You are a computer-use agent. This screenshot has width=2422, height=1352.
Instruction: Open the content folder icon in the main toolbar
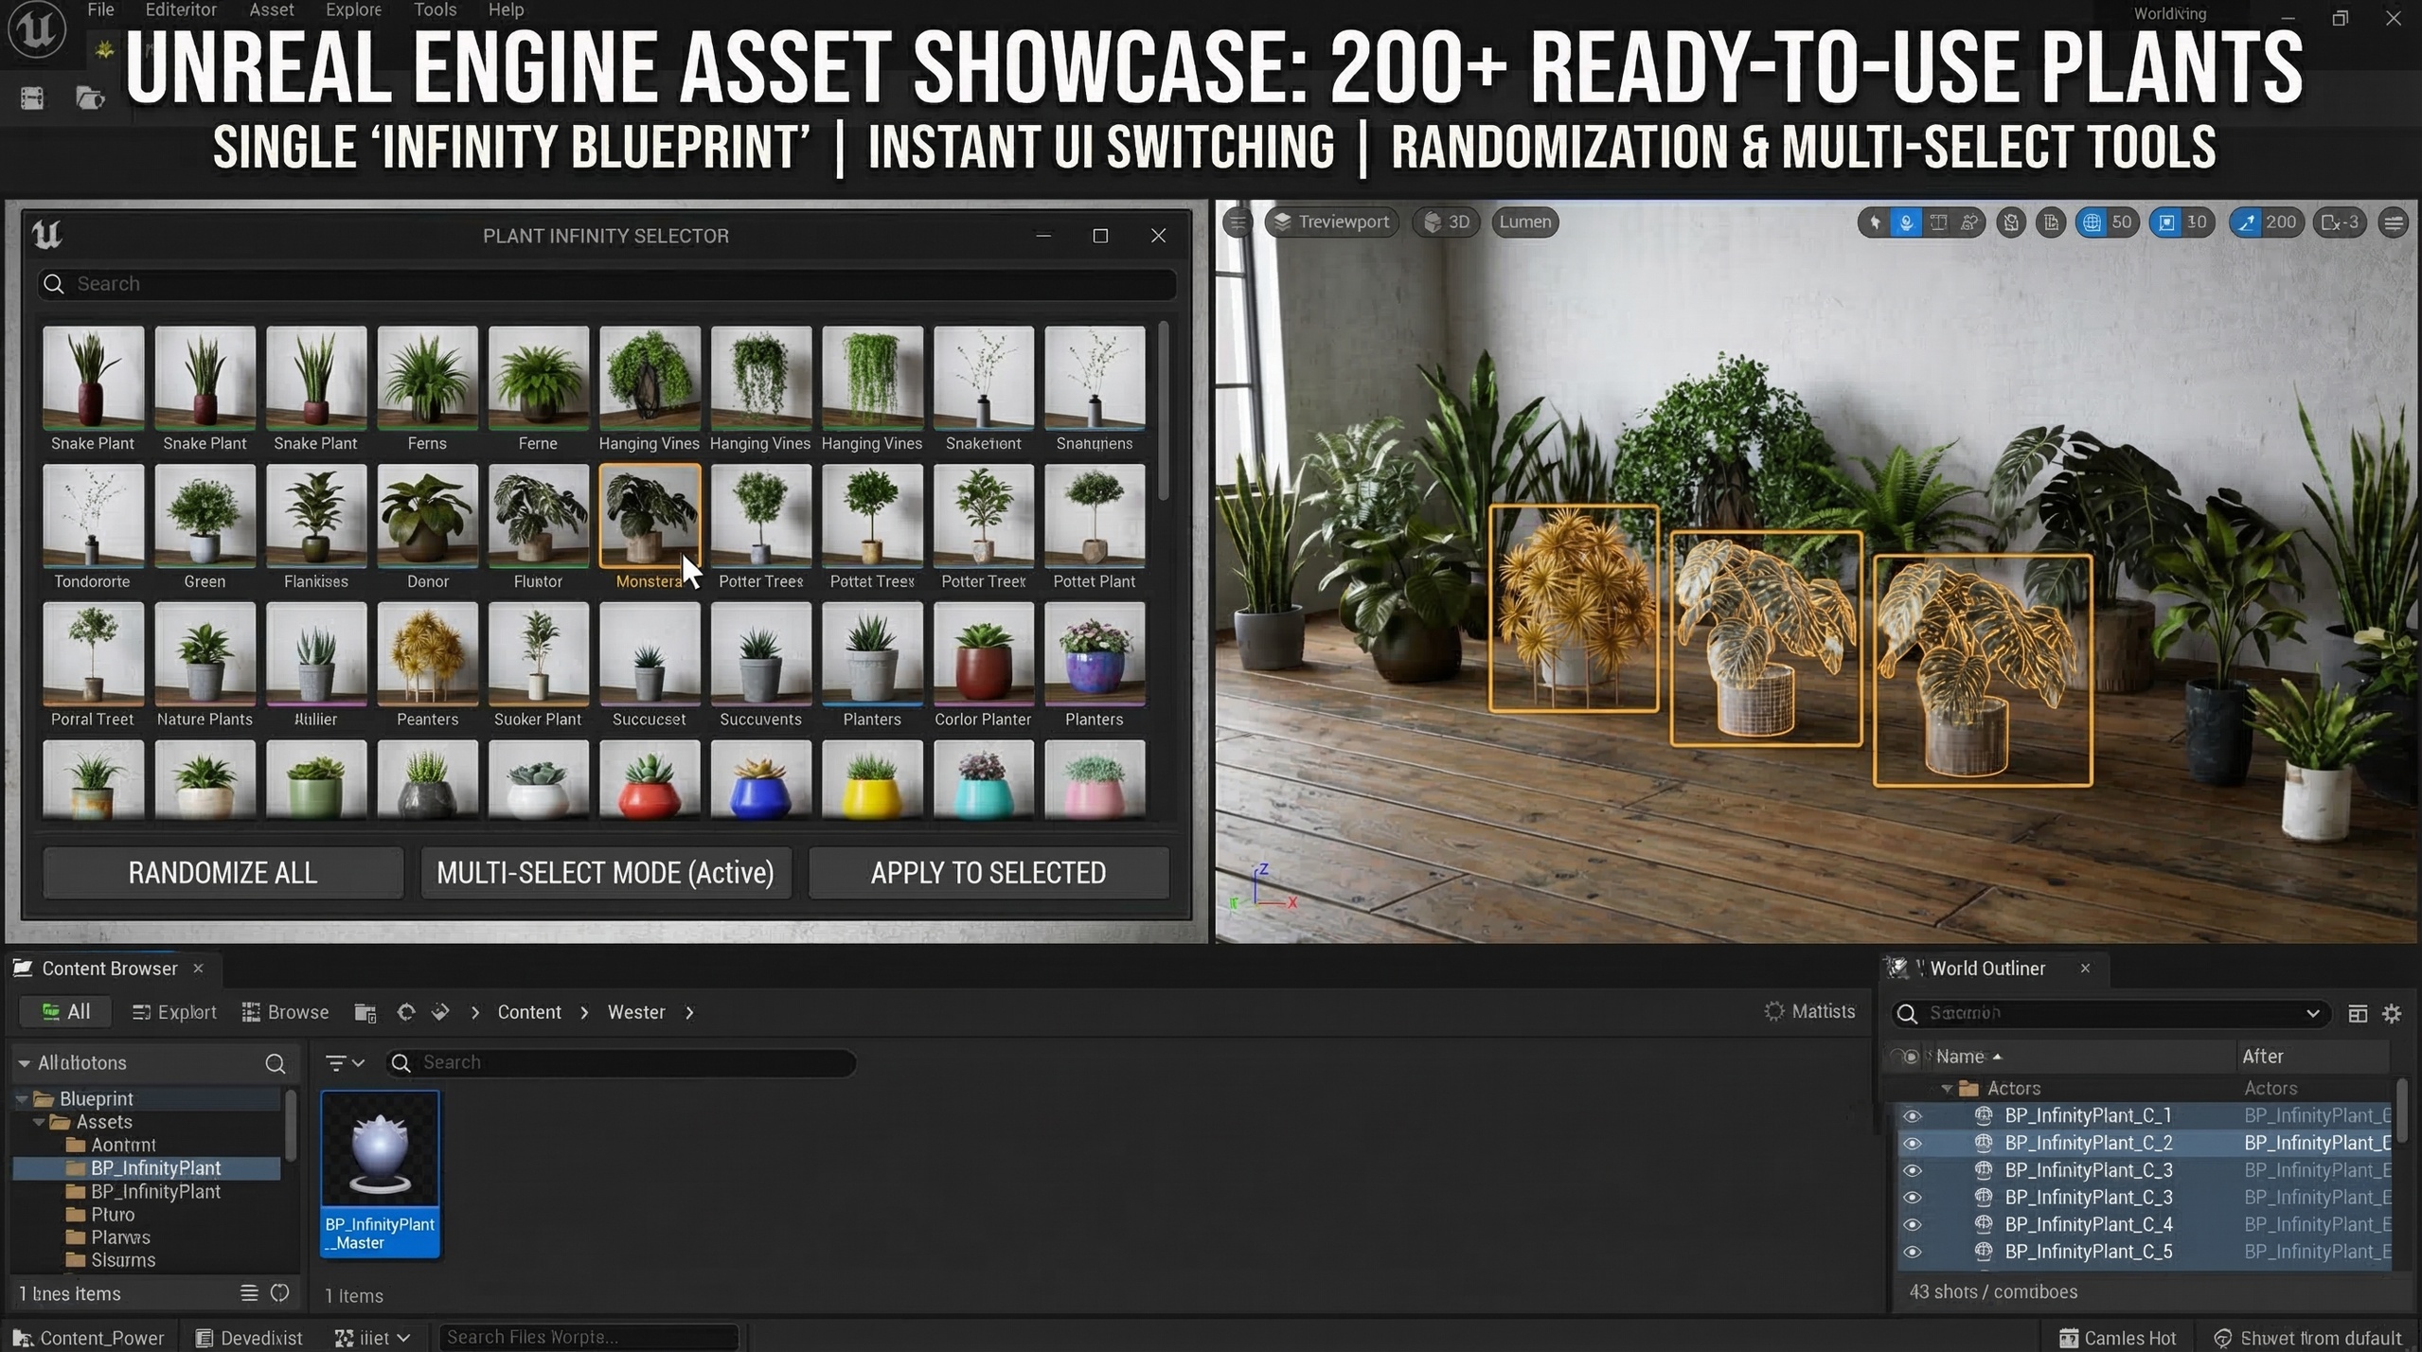[x=90, y=98]
